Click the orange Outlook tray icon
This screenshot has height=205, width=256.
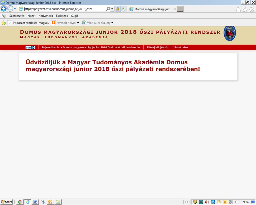point(225,202)
